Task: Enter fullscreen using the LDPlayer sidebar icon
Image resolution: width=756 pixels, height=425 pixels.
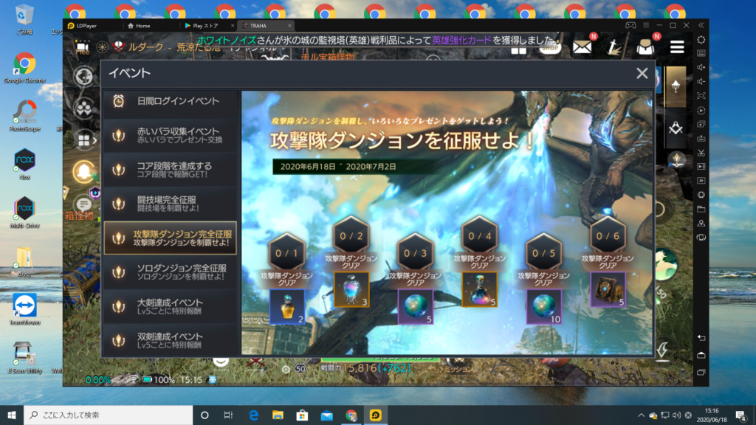Action: click(x=701, y=96)
